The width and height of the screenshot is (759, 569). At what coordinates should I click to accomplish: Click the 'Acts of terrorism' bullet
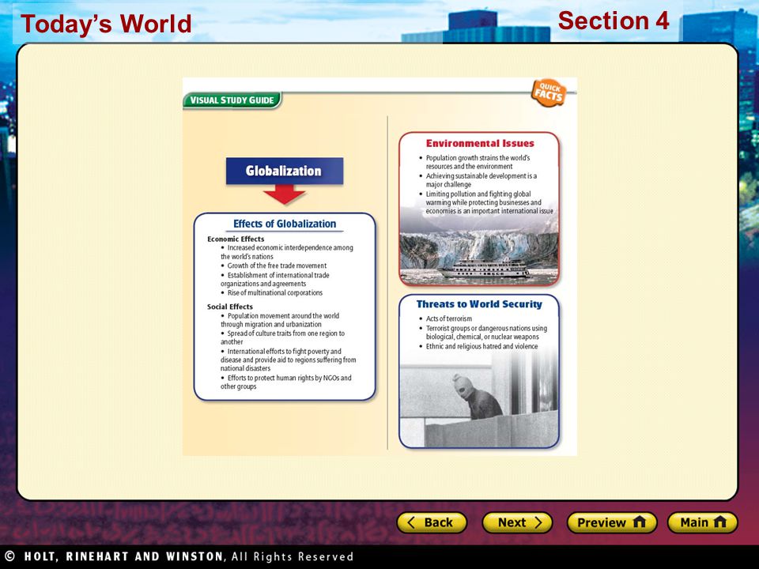pyautogui.click(x=446, y=318)
